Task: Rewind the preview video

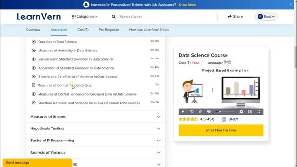Action: 192,112
